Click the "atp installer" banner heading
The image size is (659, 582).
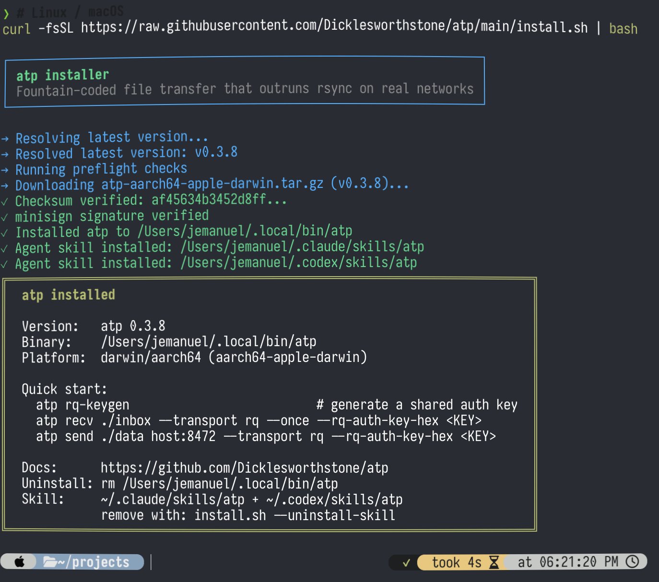point(63,75)
